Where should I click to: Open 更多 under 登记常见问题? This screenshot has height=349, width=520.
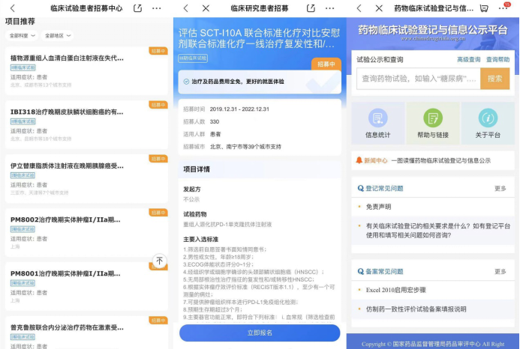click(500, 188)
